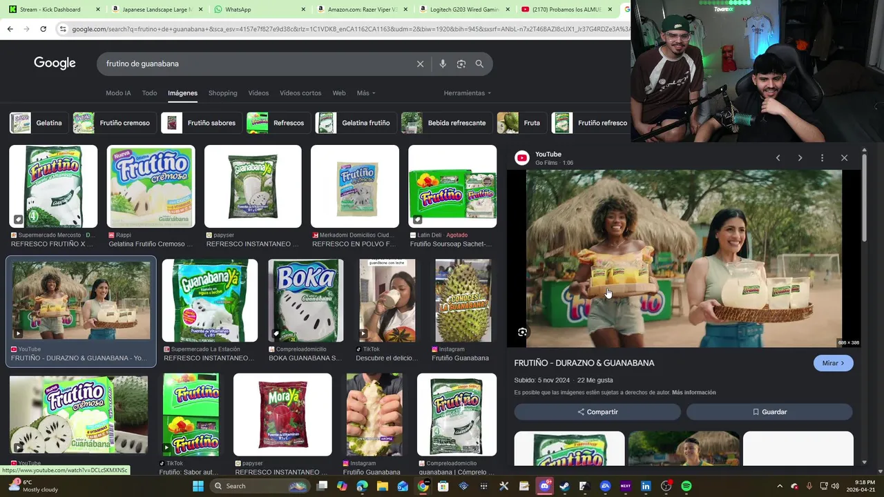Screen dimensions: 884x497
Task: Show next image in the preview panel
Action: 800,158
